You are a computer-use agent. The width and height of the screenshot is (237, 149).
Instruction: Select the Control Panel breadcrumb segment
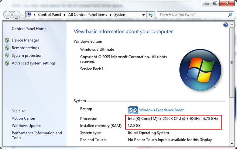(x=50, y=15)
